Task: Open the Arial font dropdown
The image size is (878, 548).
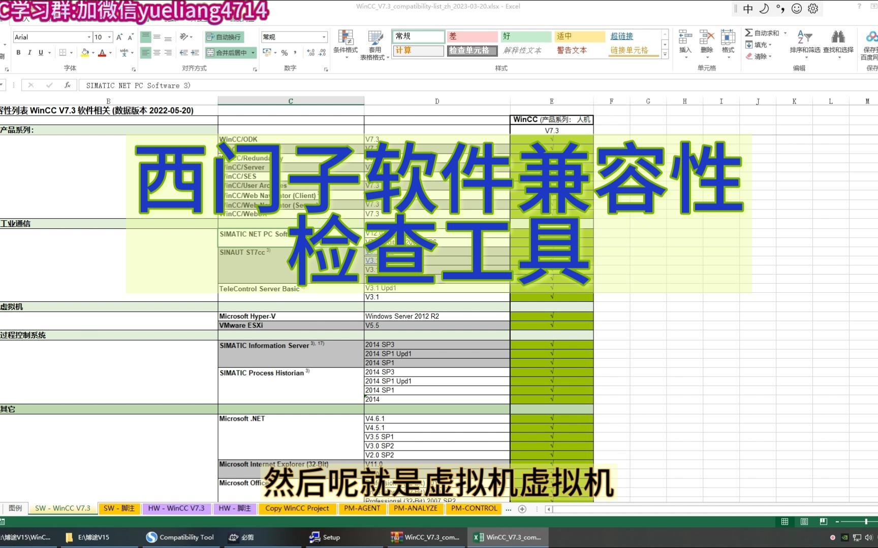Action: 89,37
